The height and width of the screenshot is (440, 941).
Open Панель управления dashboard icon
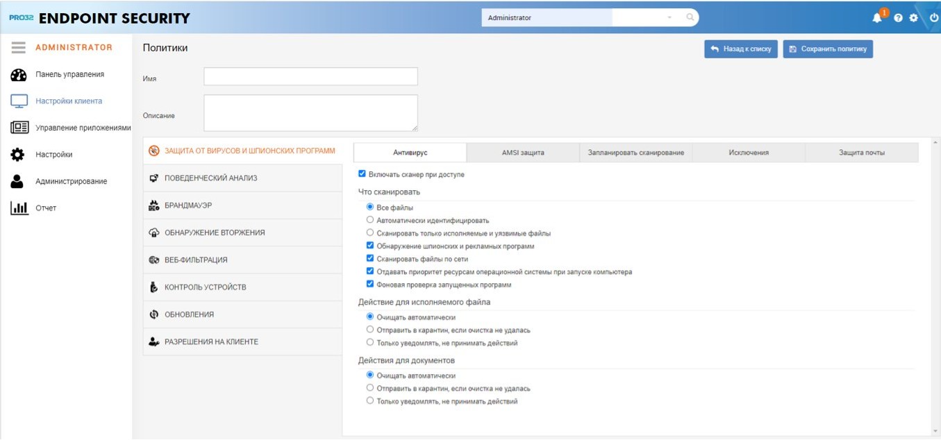pyautogui.click(x=19, y=74)
